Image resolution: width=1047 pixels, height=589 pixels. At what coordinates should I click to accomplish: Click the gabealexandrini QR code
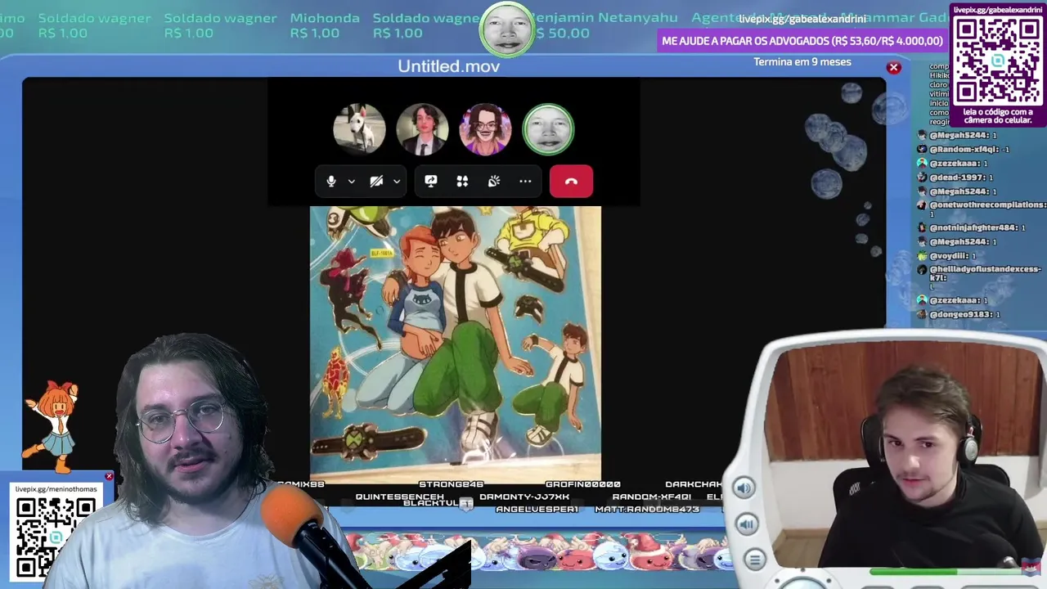pyautogui.click(x=997, y=61)
